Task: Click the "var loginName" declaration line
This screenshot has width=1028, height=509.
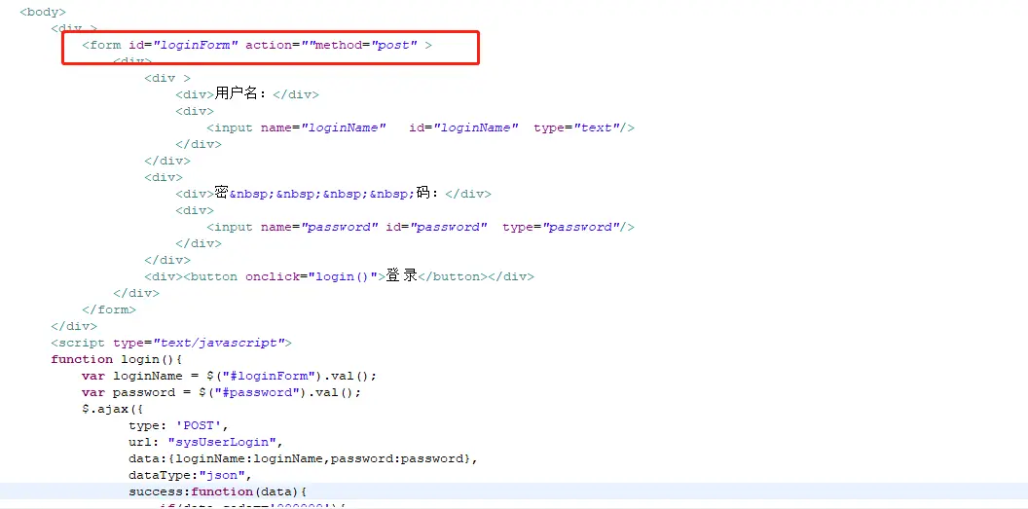Action: pyautogui.click(x=230, y=376)
